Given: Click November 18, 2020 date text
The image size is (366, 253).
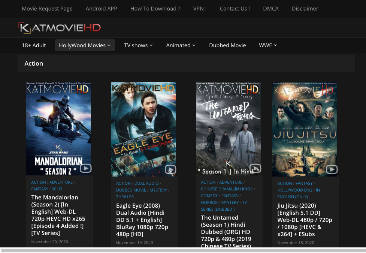Looking at the screenshot, I should click(296, 243).
